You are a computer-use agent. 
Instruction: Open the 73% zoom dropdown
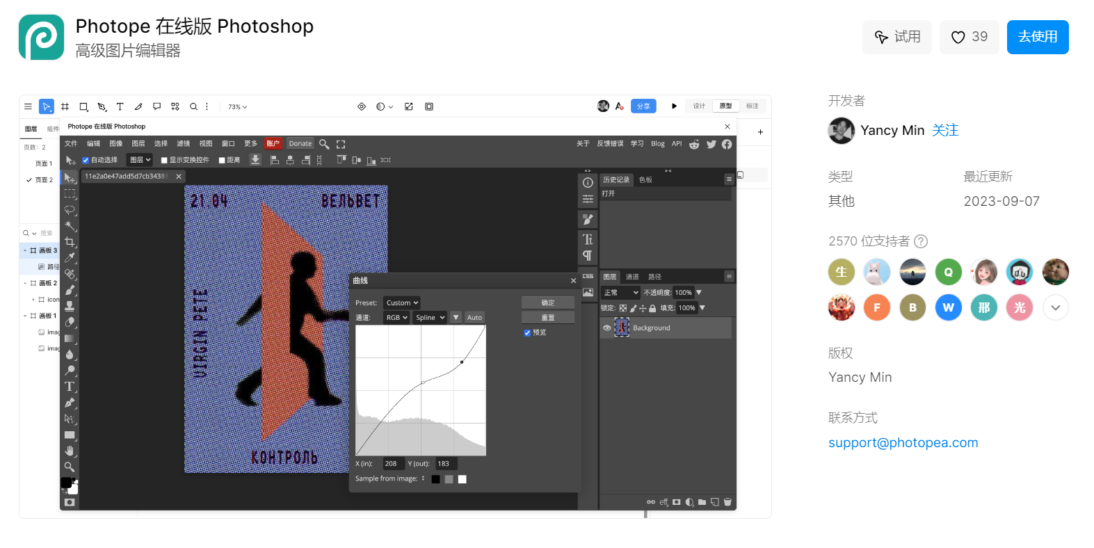pos(237,107)
